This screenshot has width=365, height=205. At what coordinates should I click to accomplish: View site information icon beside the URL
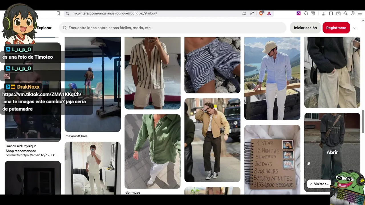pyautogui.click(x=67, y=13)
